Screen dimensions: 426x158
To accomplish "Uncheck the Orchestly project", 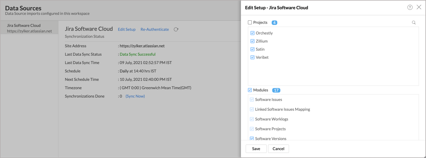I will click(x=252, y=33).
